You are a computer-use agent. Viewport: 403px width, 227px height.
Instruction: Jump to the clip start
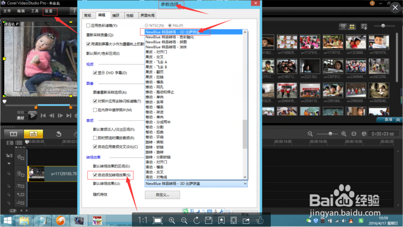click(x=43, y=116)
